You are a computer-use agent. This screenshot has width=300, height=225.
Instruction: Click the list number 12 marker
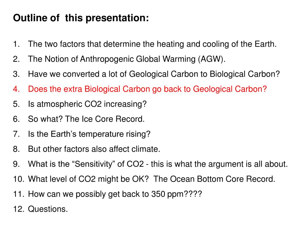18,209
